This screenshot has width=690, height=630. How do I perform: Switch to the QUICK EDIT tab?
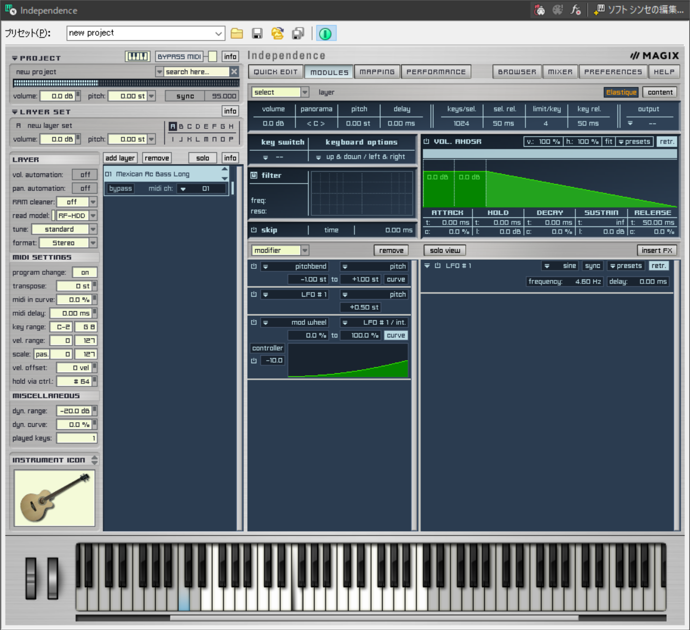coord(275,72)
